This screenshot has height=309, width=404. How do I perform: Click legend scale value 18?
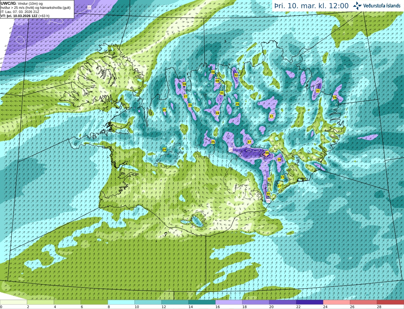(244, 307)
